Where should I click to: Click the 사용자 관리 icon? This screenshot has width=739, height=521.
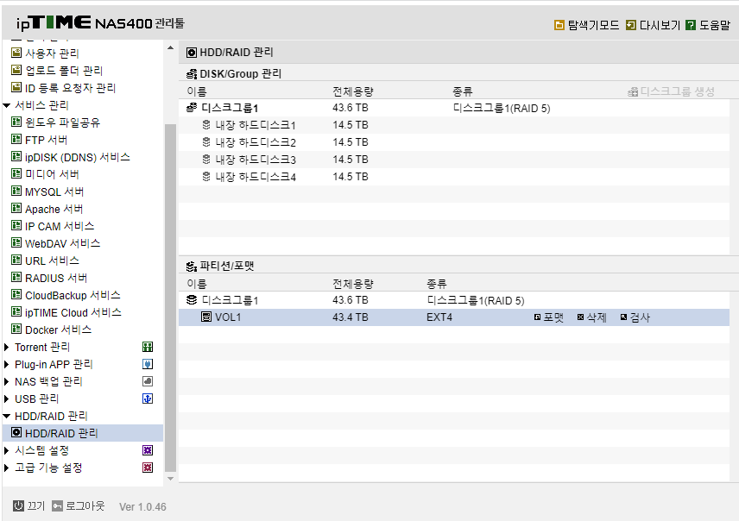coord(16,53)
